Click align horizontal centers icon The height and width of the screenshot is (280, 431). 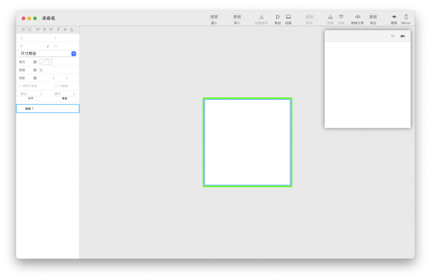tap(45, 29)
